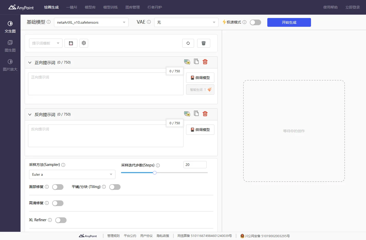The image size is (366, 240).
Task: Click the 等待你的创作 preview area
Action: tap(294, 131)
